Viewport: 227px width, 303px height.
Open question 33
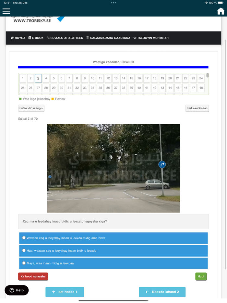click(x=85, y=88)
